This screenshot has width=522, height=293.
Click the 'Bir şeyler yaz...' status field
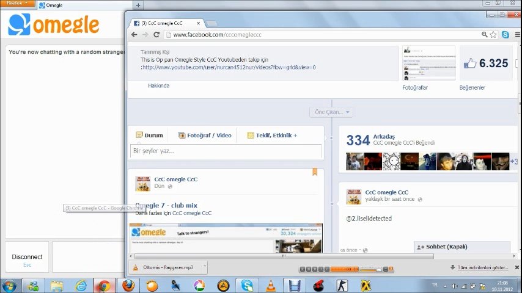[x=226, y=151]
